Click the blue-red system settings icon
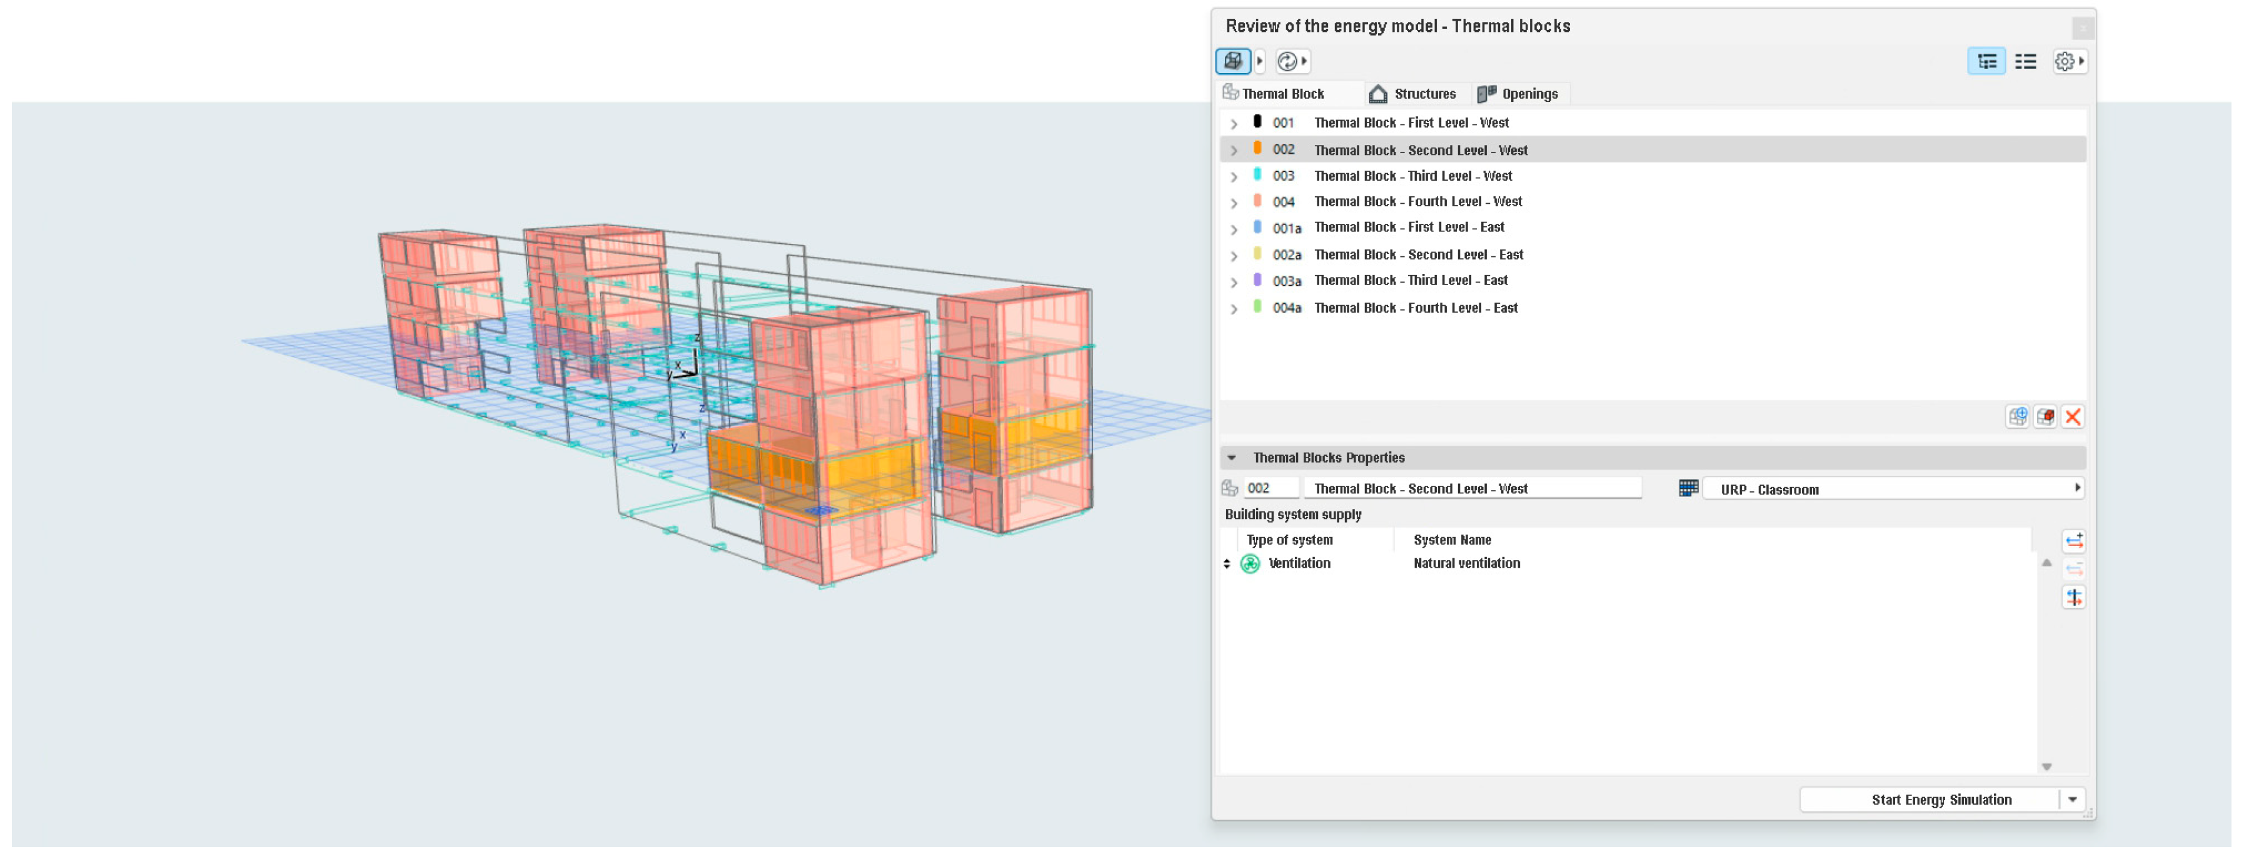The height and width of the screenshot is (864, 2249). [2073, 598]
